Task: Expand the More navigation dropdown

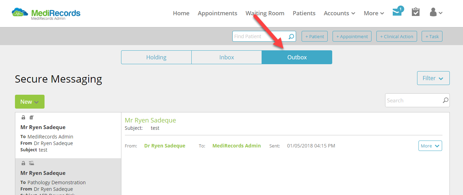Action: coord(374,13)
